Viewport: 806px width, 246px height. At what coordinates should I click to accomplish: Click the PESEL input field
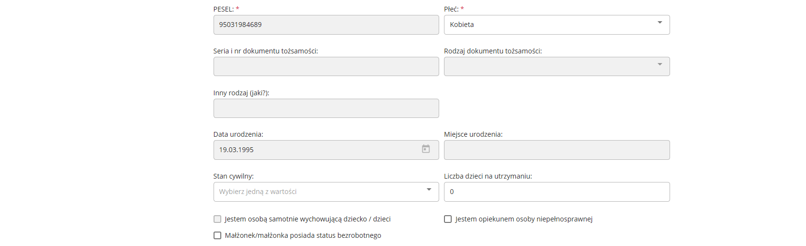326,25
